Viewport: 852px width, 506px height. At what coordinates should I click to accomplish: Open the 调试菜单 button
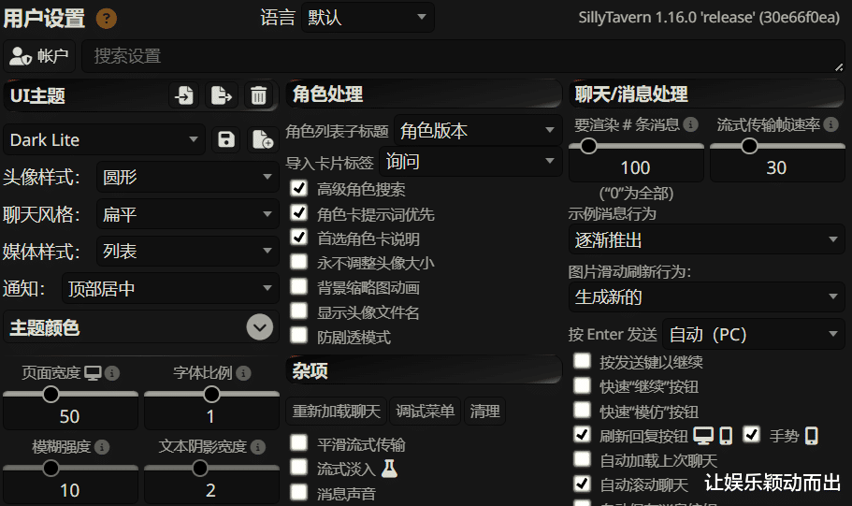(x=425, y=411)
